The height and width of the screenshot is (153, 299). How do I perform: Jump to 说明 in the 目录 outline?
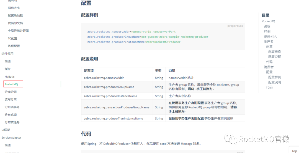click(267, 26)
